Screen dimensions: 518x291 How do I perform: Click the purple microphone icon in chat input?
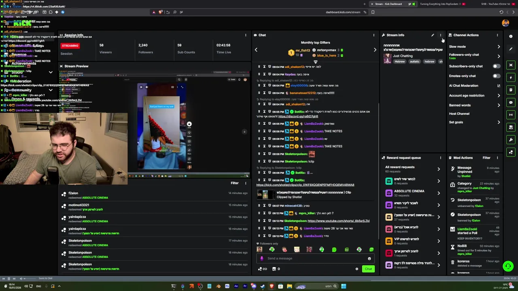[262, 259]
